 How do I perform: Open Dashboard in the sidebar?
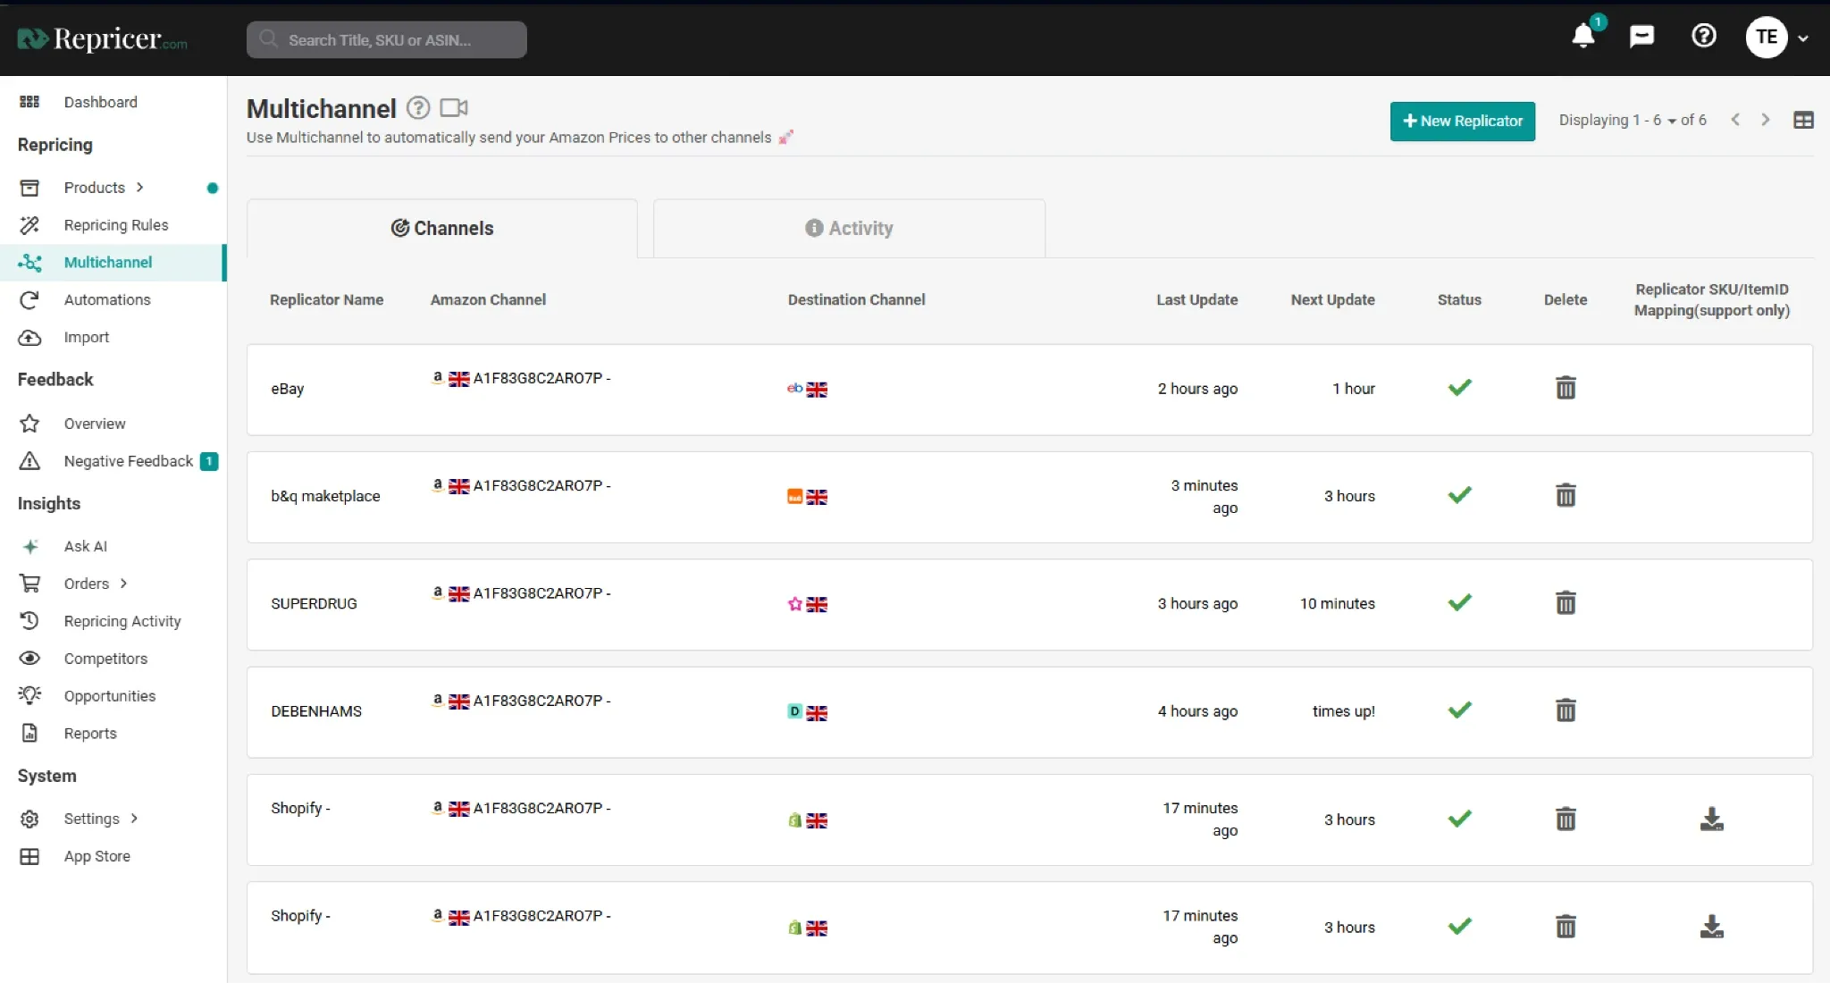(100, 102)
